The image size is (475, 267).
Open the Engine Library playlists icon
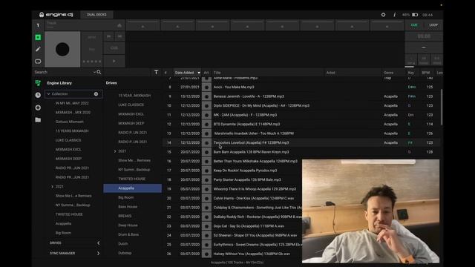38,83
